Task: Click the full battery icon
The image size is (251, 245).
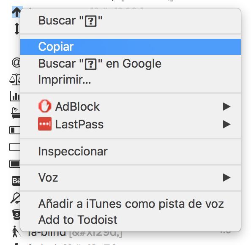Action: pos(15,164)
